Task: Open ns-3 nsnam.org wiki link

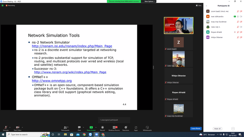Action: pyautogui.click(x=70, y=72)
